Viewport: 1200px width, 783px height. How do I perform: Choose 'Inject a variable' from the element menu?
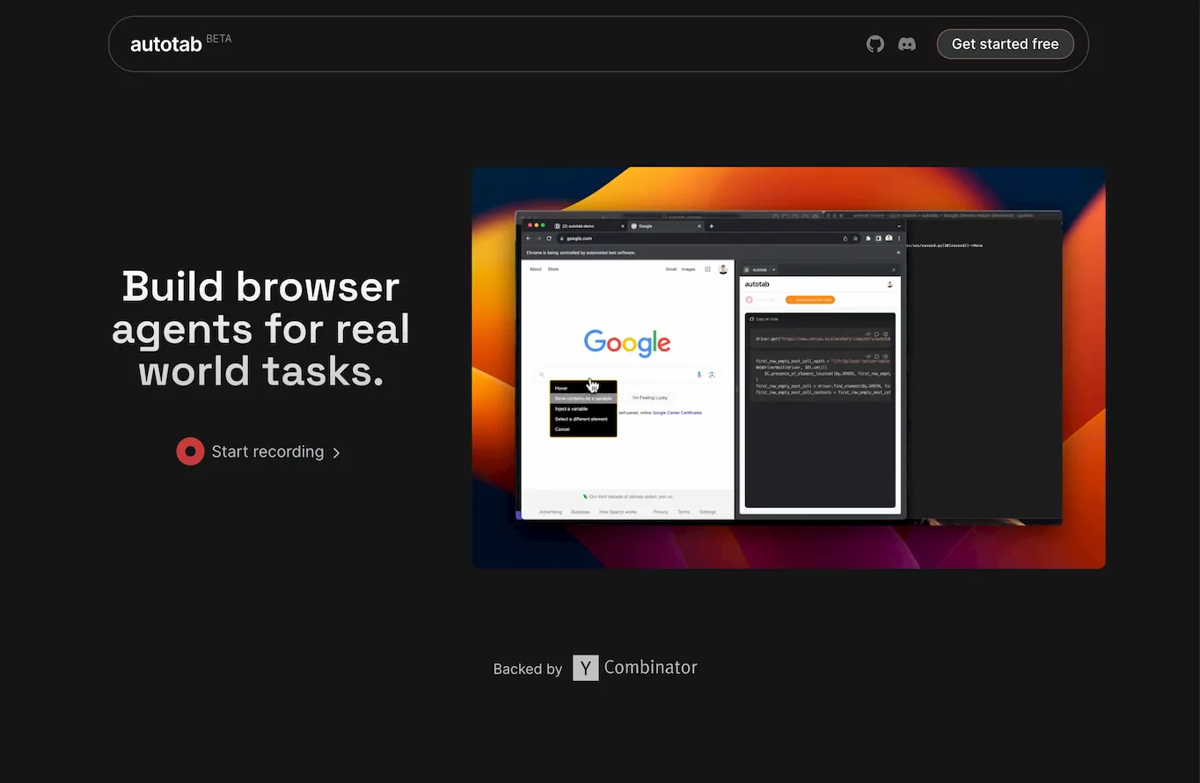point(571,409)
